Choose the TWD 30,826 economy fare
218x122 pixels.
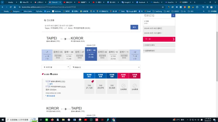[112, 87]
